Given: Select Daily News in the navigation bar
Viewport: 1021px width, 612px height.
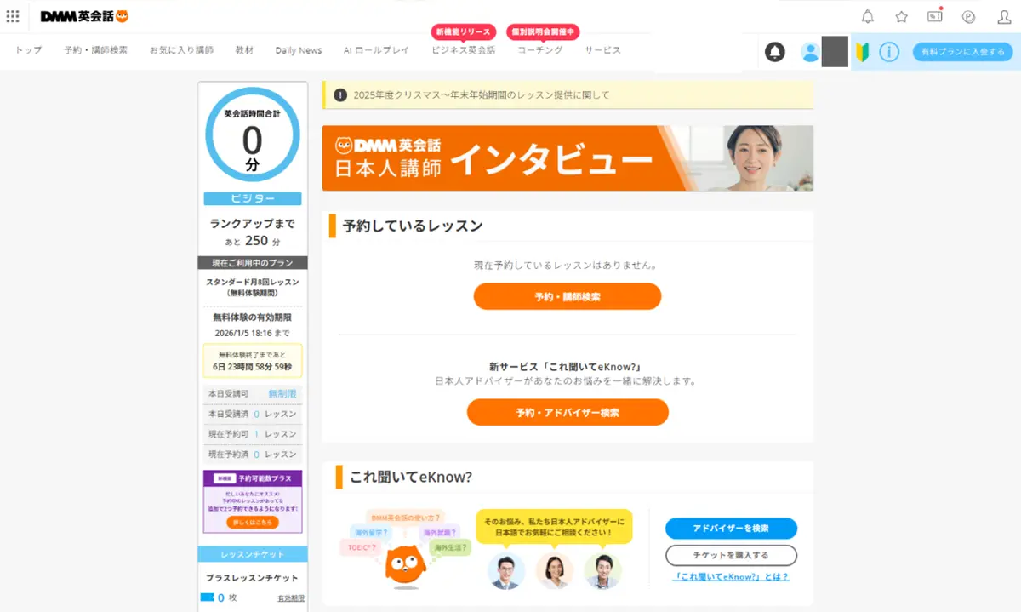Looking at the screenshot, I should pyautogui.click(x=299, y=50).
